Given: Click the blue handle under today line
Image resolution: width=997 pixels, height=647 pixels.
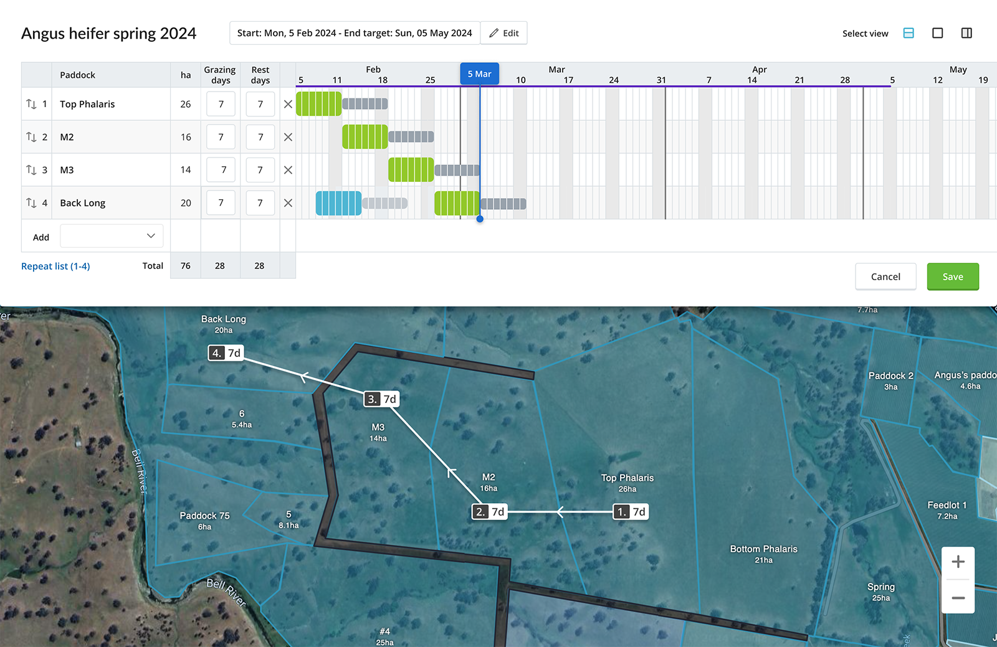Looking at the screenshot, I should pyautogui.click(x=480, y=219).
